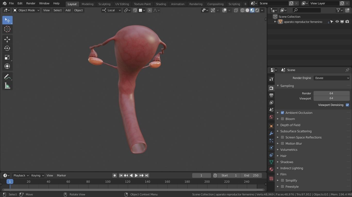
Task: Switch viewport to wireframe shading
Action: [x=242, y=10]
